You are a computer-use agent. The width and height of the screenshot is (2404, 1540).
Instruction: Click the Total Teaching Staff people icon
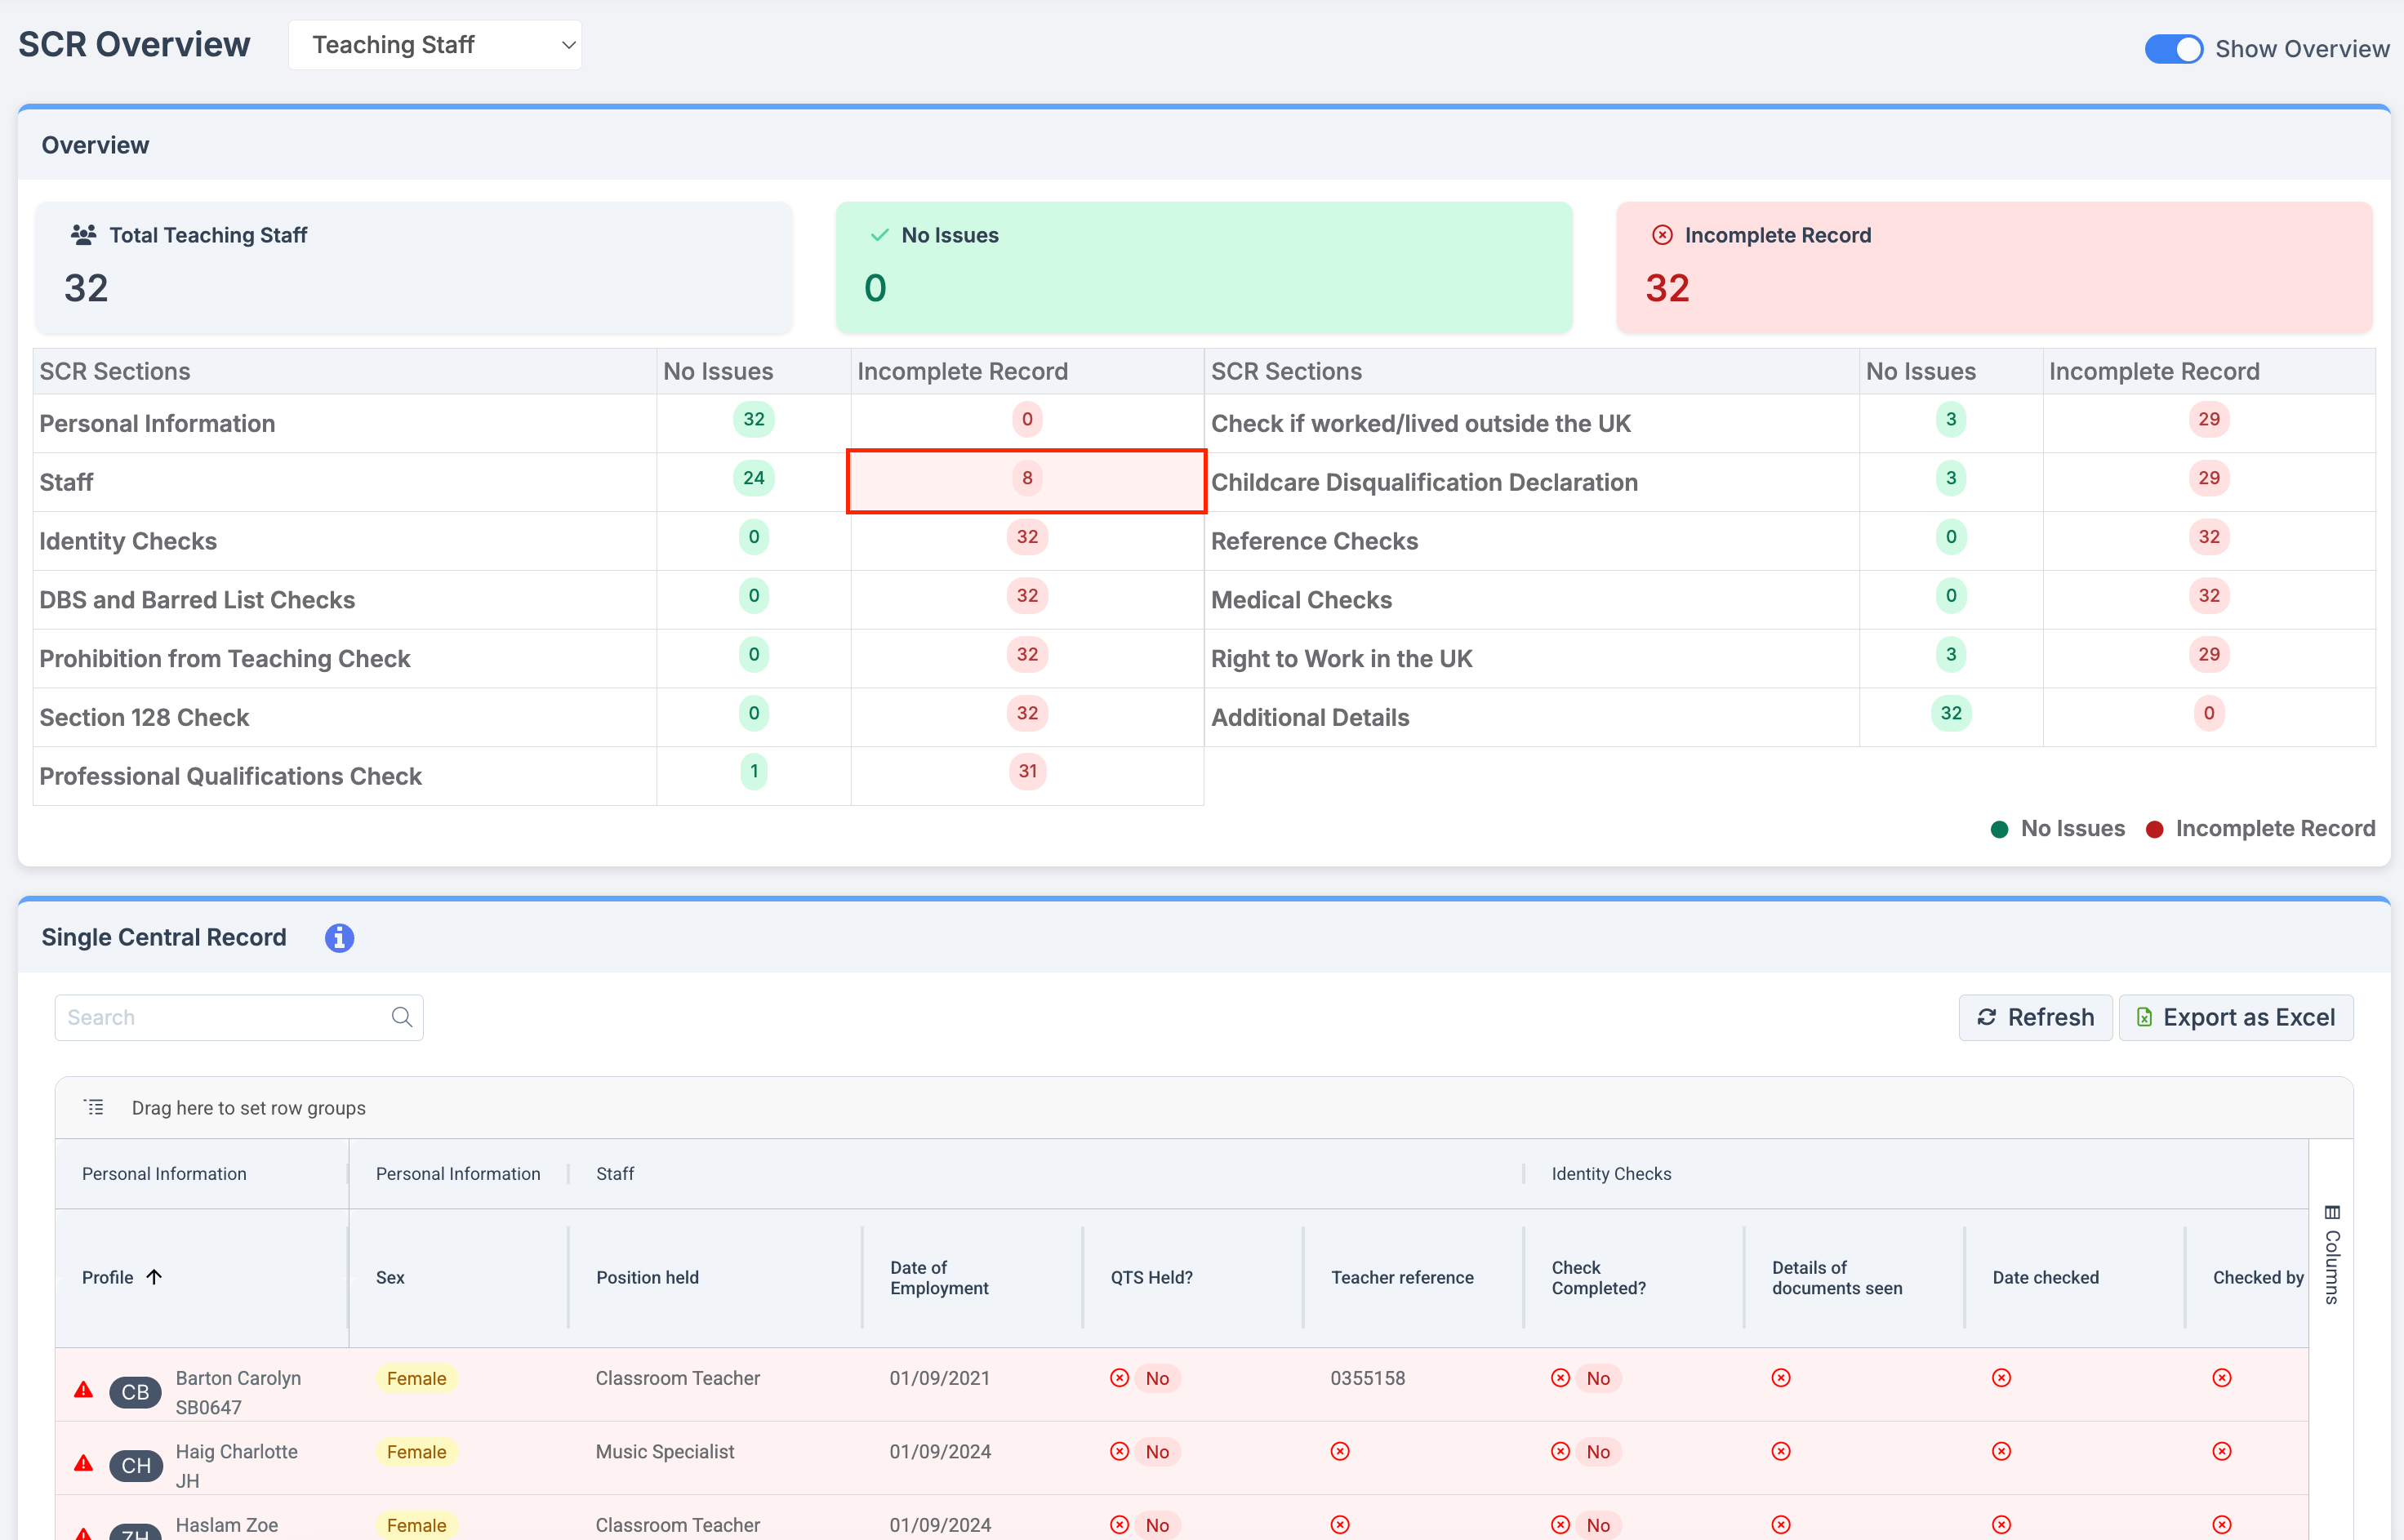(x=83, y=235)
